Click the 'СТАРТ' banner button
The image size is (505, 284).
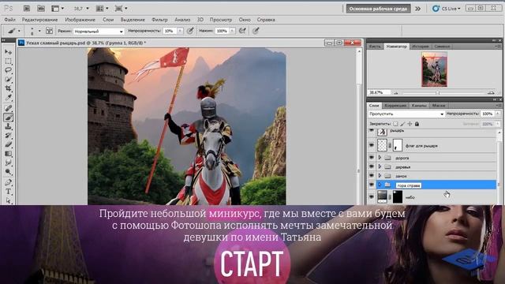(252, 264)
